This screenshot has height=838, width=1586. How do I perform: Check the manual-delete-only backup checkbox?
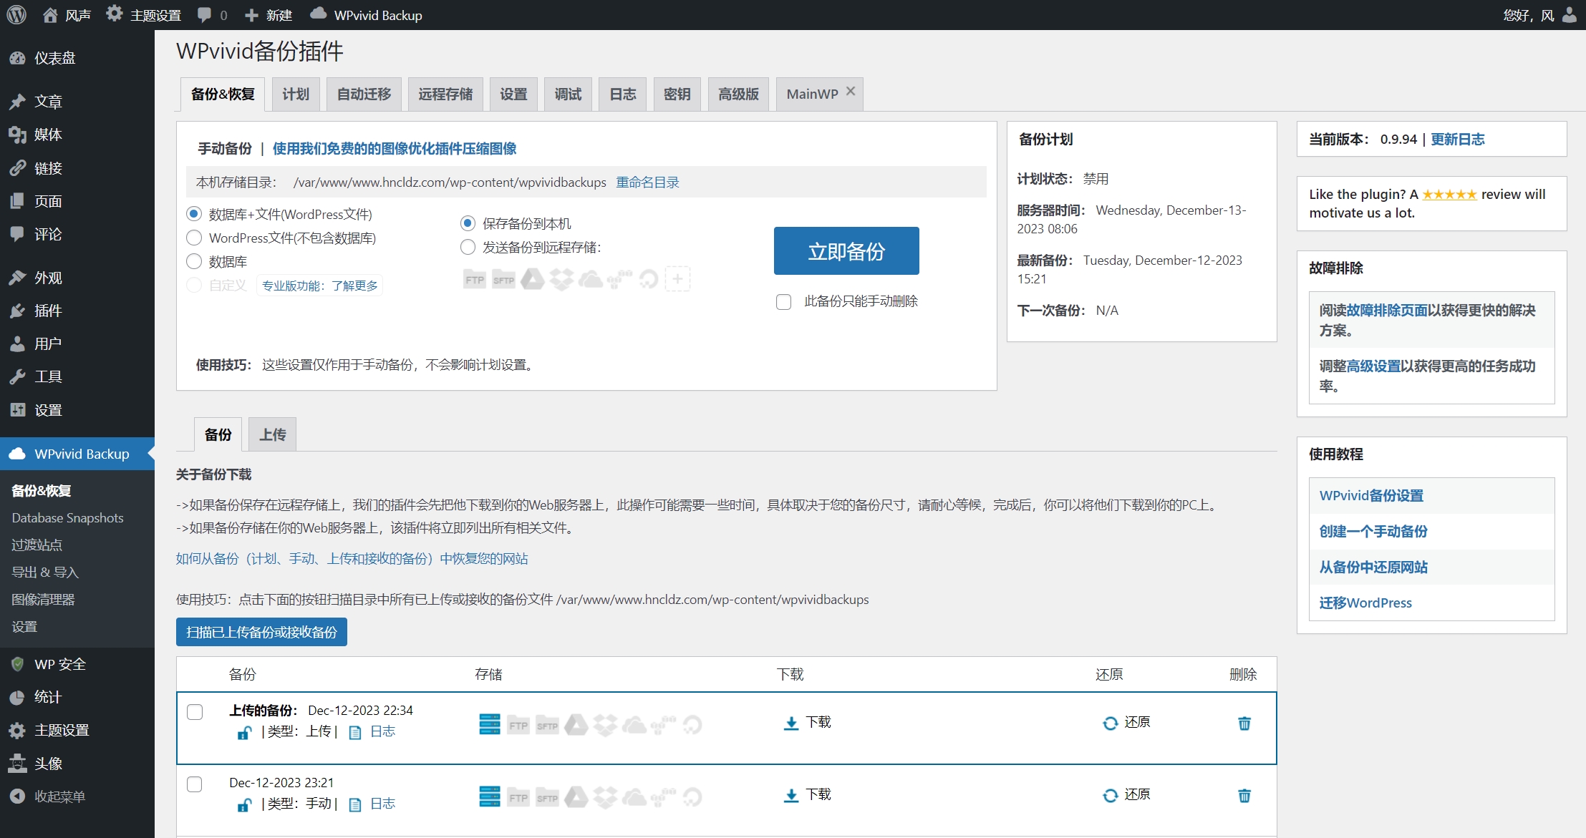[784, 302]
